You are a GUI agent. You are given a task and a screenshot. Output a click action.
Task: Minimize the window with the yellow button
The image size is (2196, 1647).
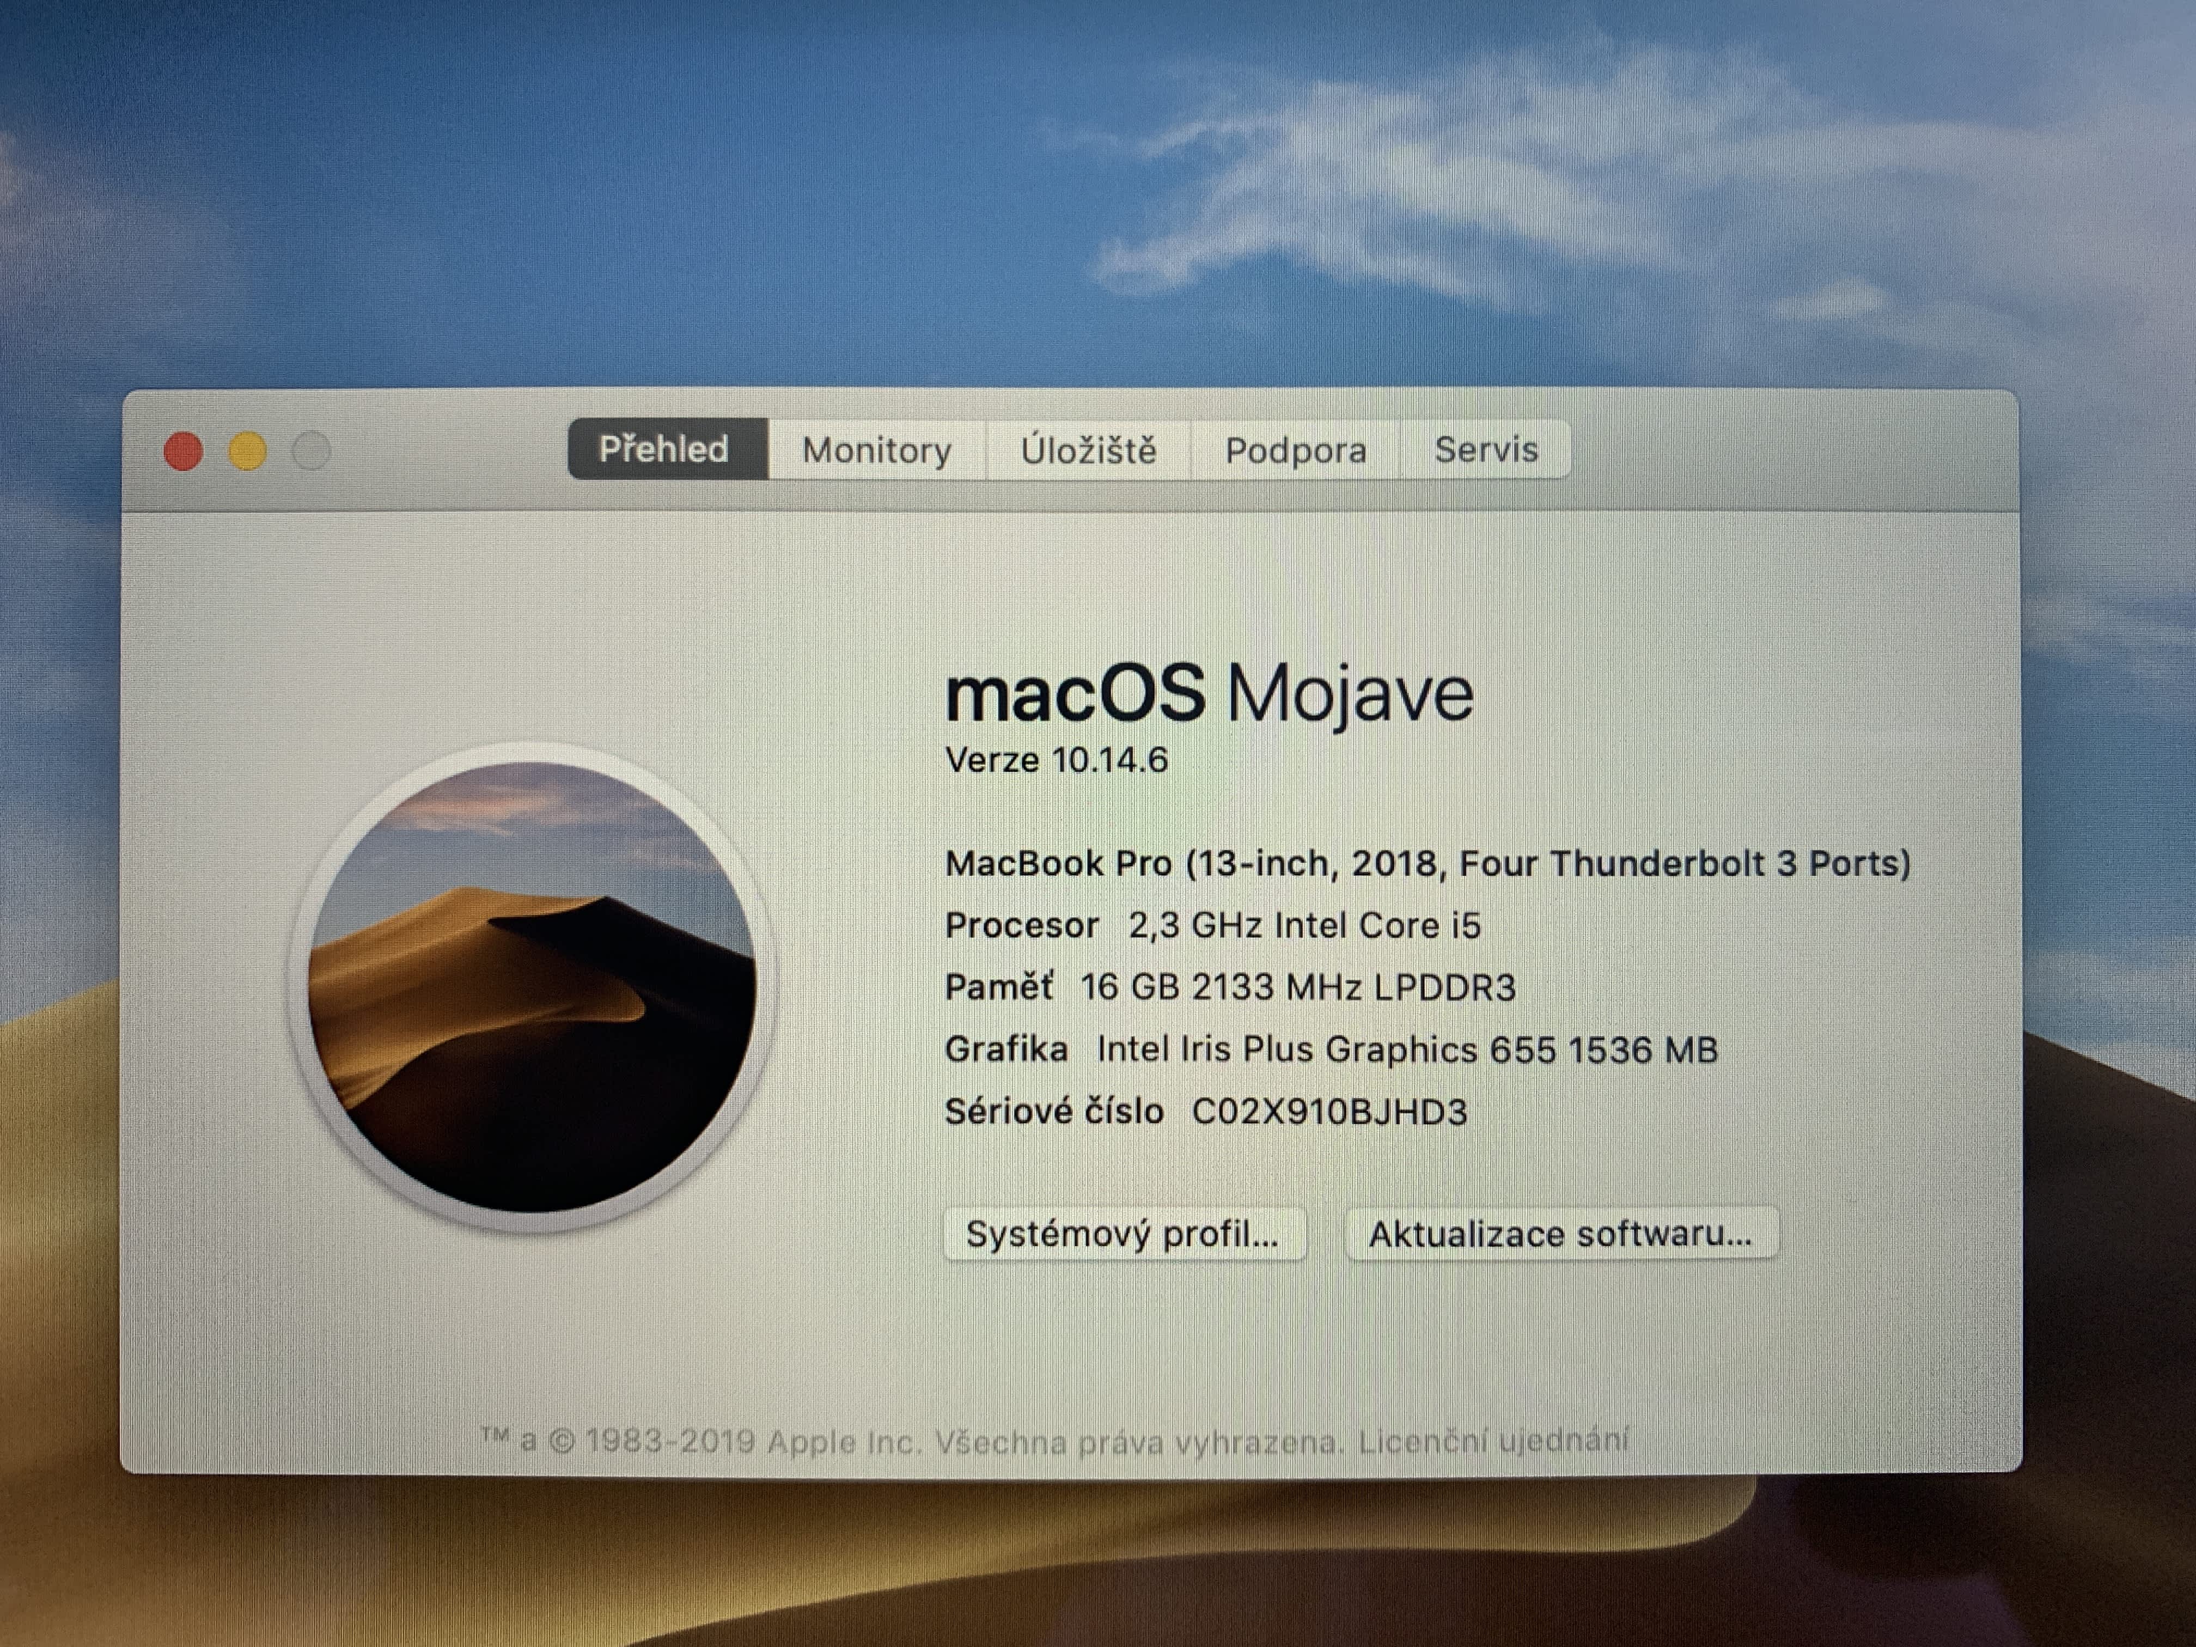pyautogui.click(x=247, y=452)
